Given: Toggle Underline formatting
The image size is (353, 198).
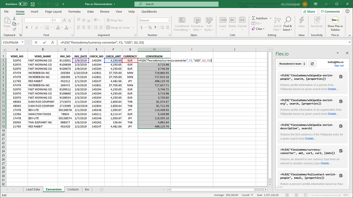Looking at the screenshot, I should [36, 27].
